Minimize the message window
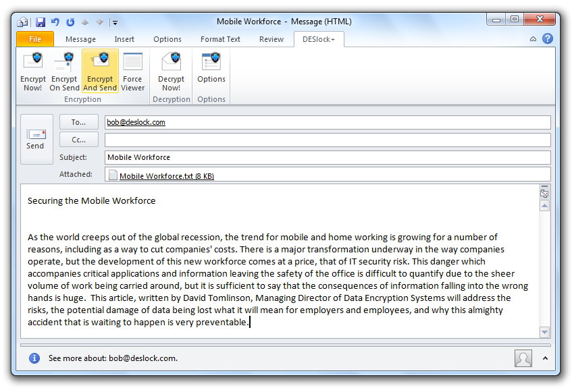 point(496,20)
